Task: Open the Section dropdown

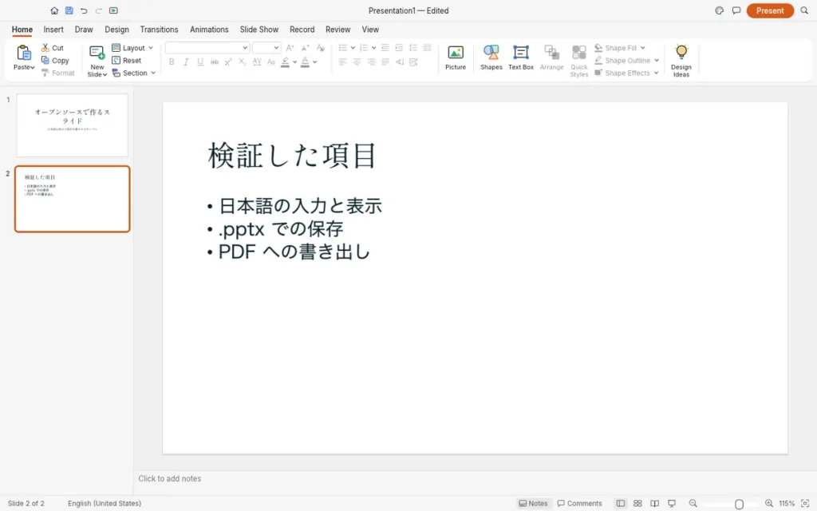Action: coord(134,73)
